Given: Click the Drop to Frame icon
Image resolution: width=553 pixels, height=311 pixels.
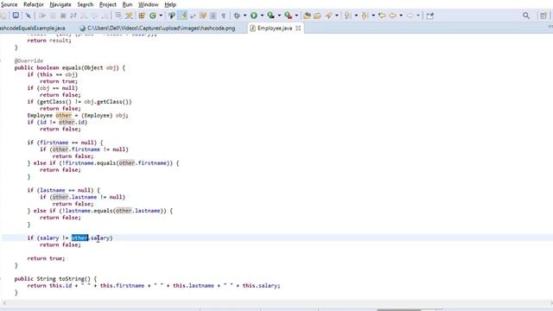Looking at the screenshot, I should pos(118,16).
